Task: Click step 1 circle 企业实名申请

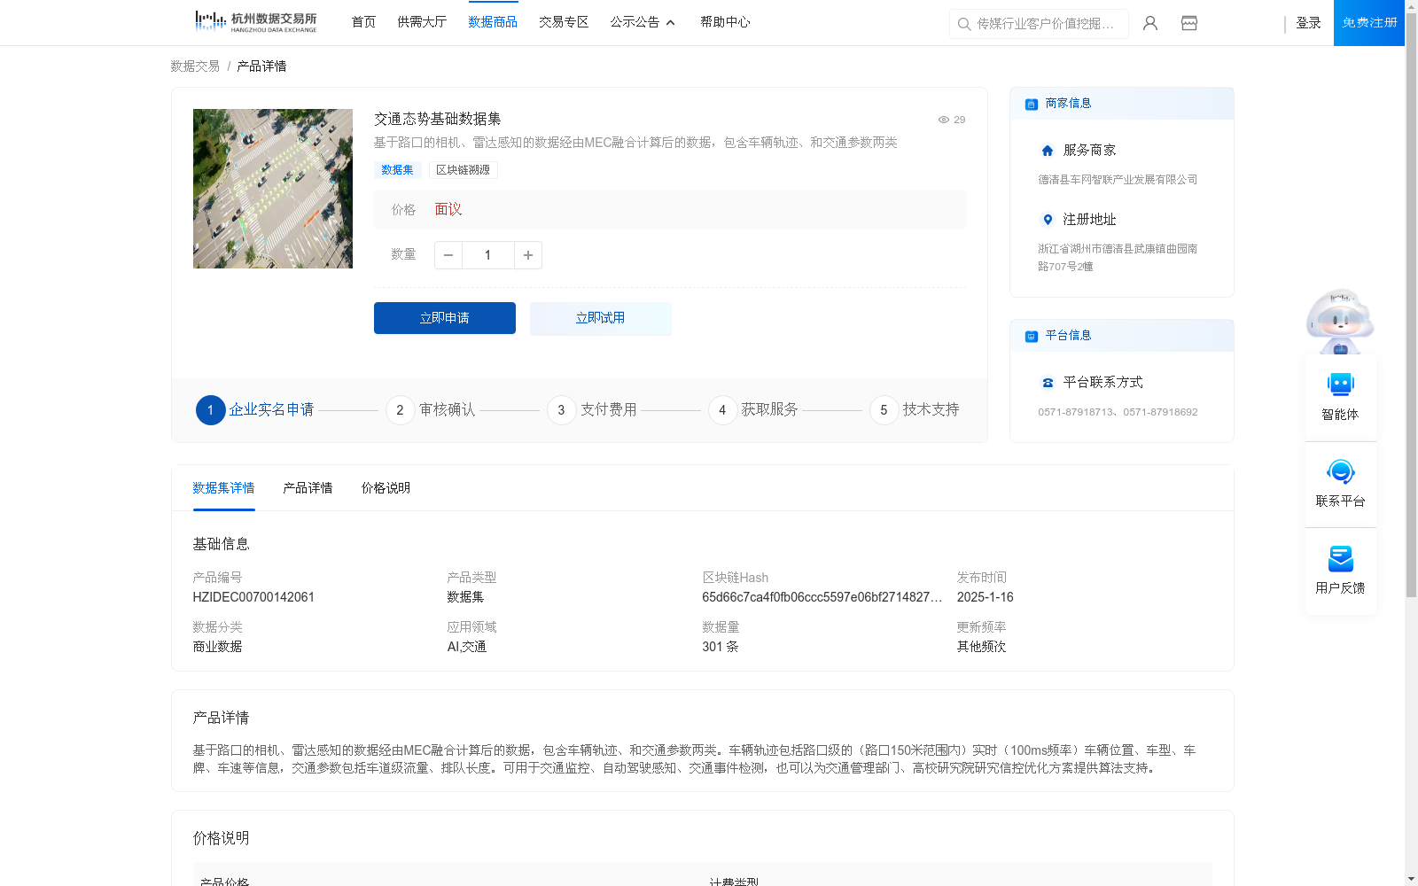Action: coord(210,410)
